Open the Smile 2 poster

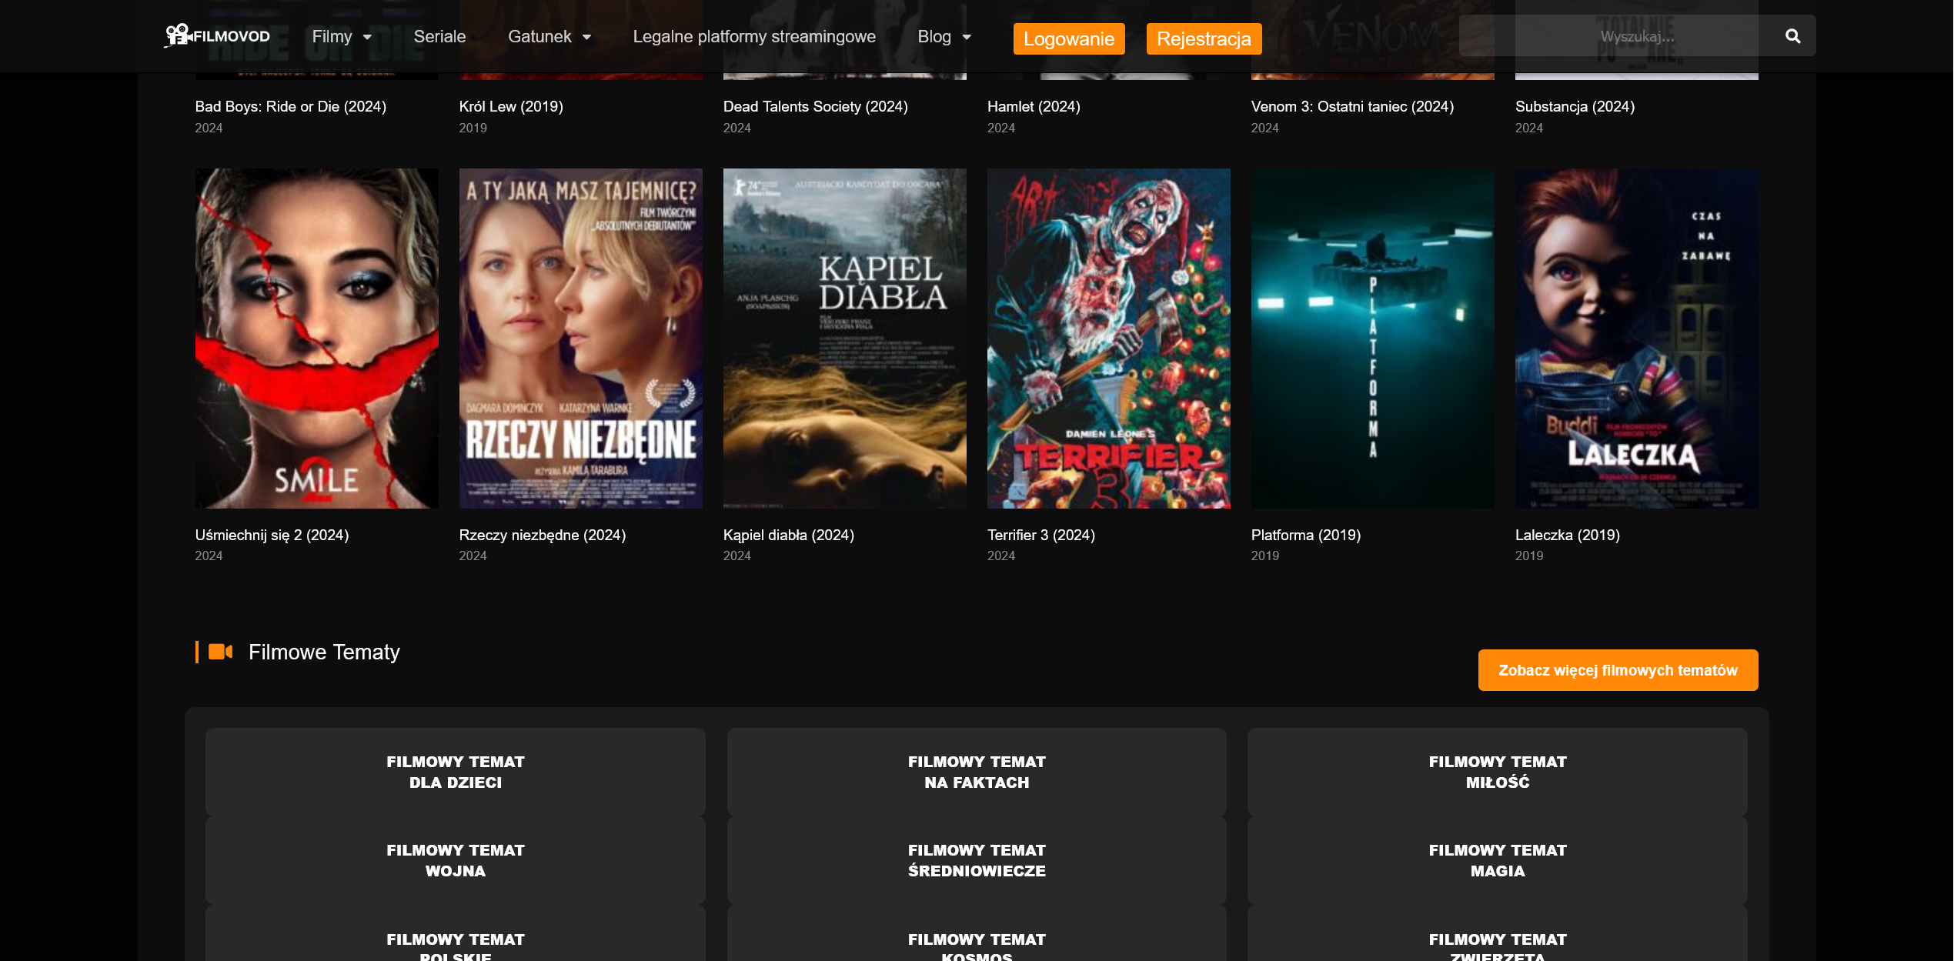click(x=316, y=339)
